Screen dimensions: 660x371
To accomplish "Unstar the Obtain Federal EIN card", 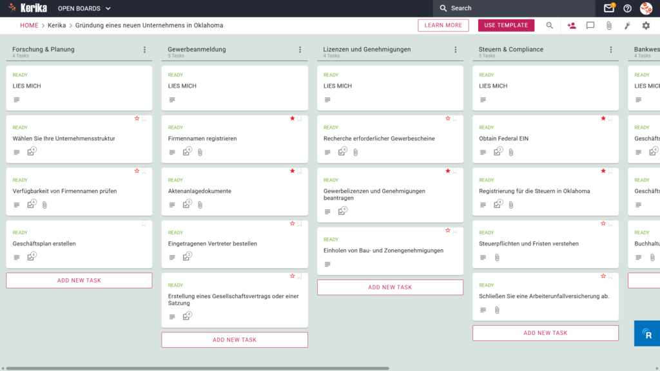I will 603,119.
